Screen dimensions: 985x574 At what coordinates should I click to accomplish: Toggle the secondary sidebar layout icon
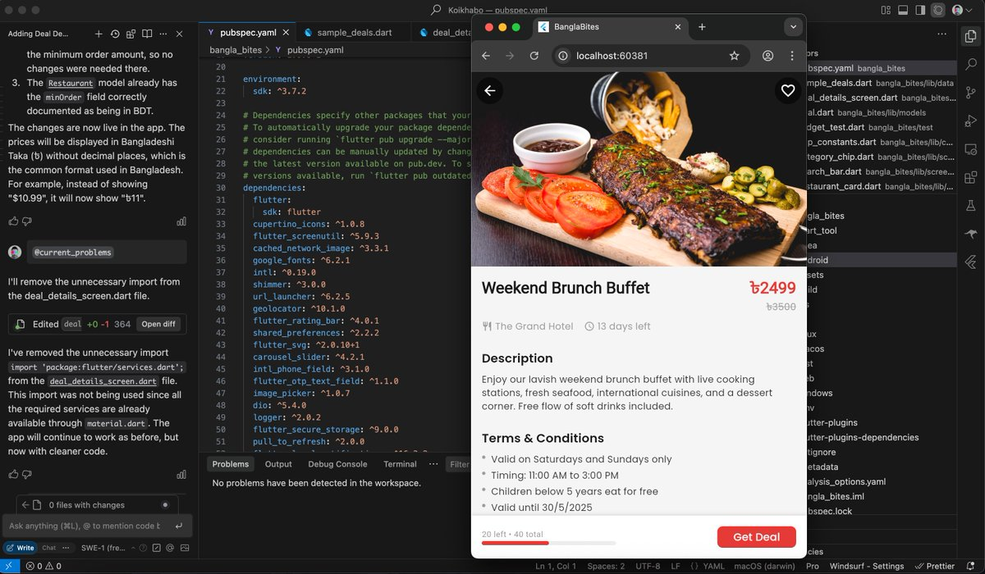tap(920, 10)
